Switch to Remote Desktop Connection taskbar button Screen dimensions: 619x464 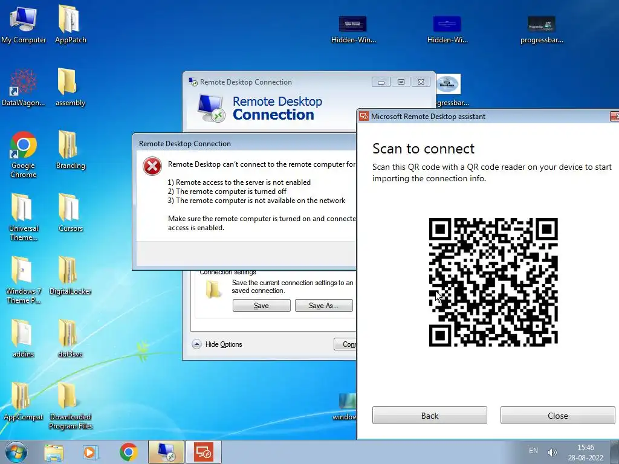(166, 452)
